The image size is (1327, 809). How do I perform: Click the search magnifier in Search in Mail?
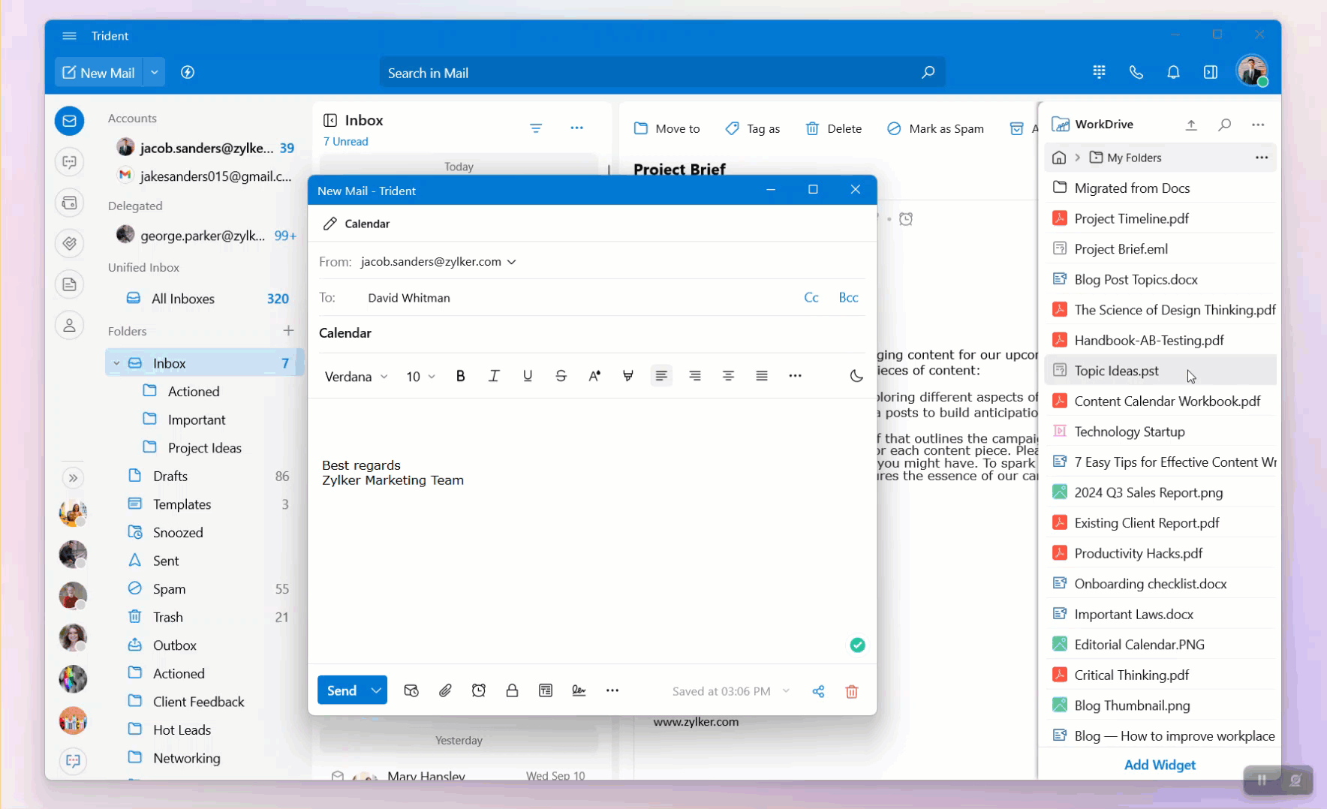click(x=928, y=72)
